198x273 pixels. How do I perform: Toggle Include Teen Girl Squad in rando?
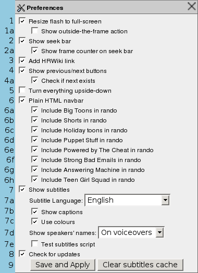[35, 179]
